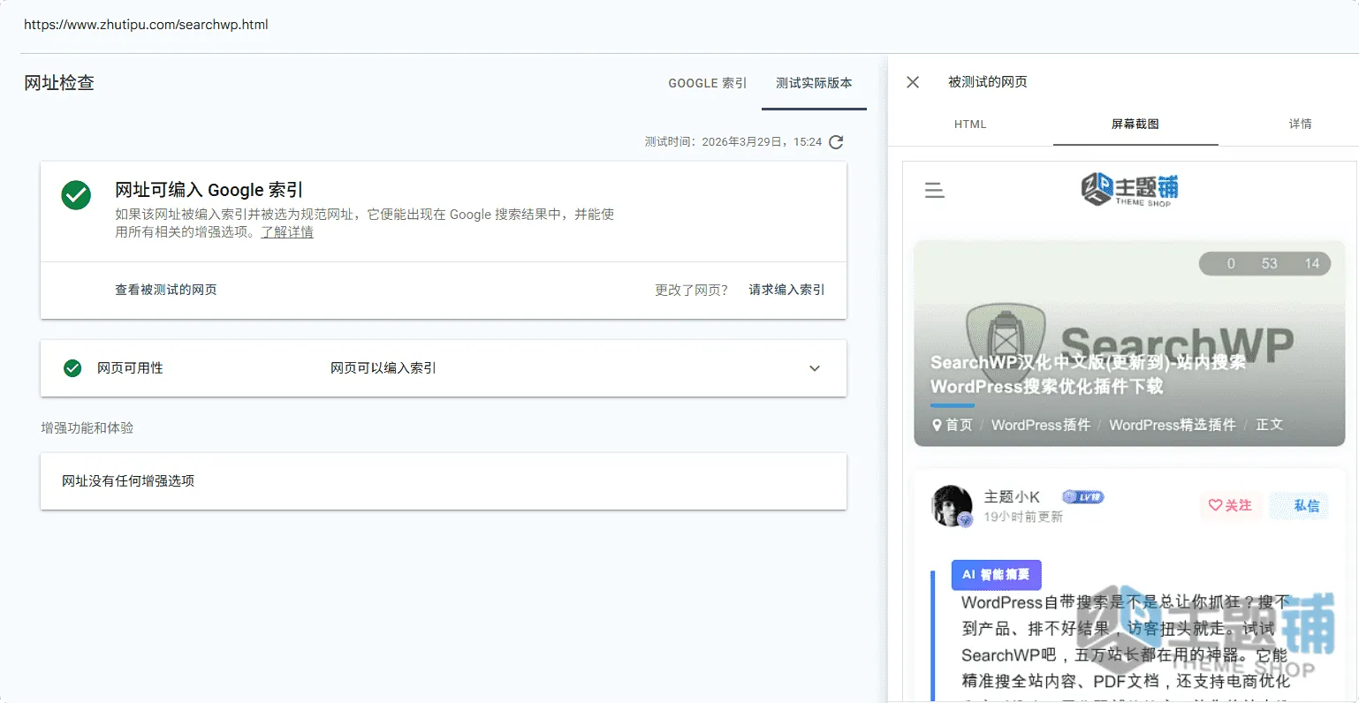1359x703 pixels.
Task: Click the 网页可以编入索引 status text
Action: (383, 368)
